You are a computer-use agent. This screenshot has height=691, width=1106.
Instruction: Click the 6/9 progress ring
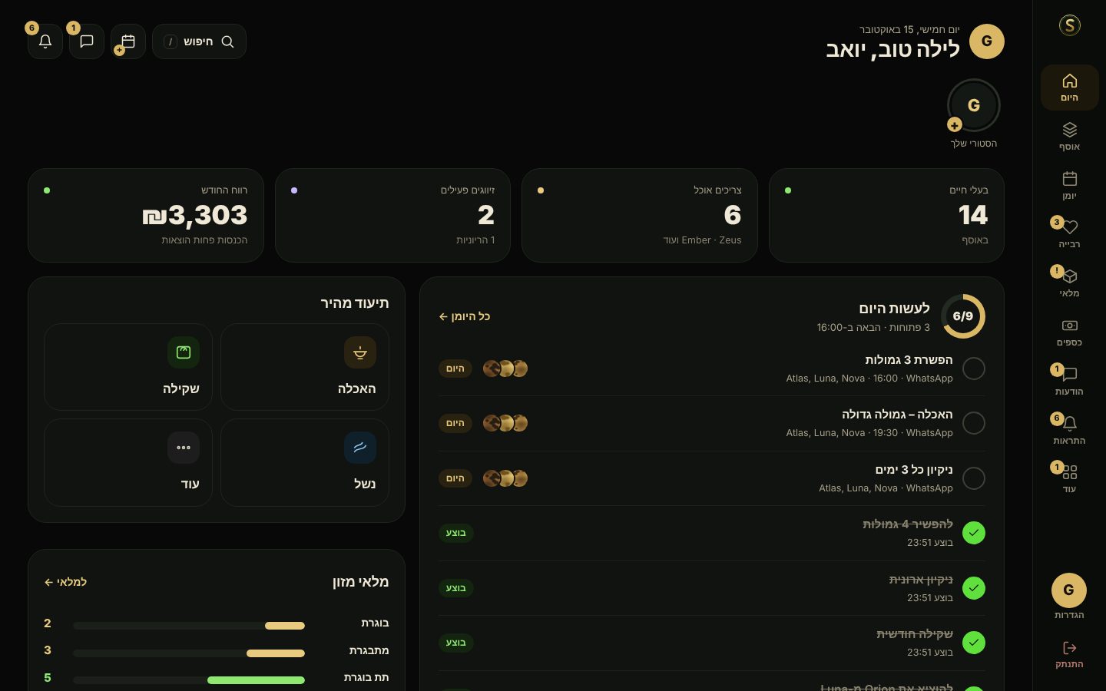[x=963, y=316]
